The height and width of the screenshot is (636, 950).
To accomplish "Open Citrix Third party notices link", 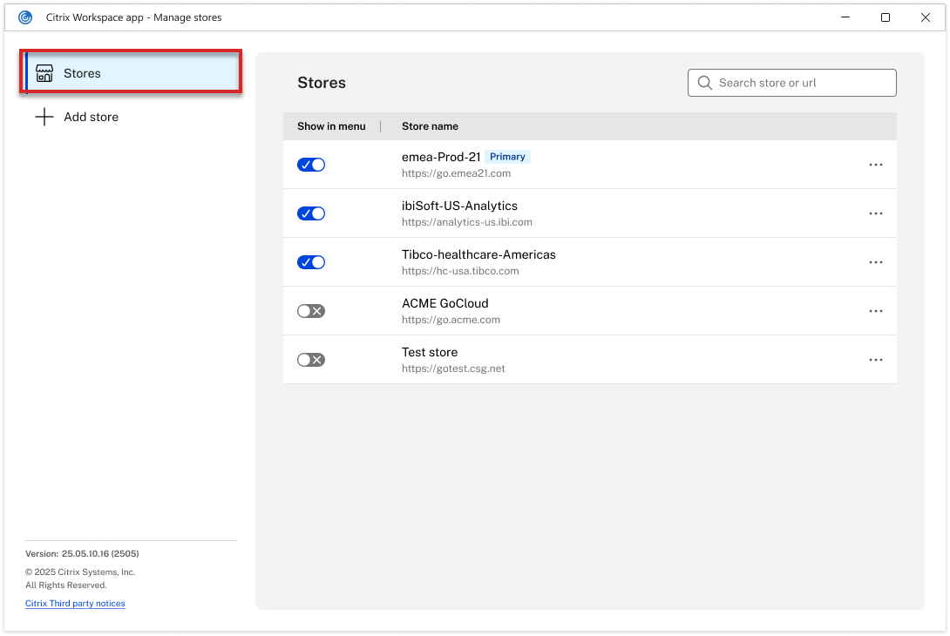I will point(75,603).
